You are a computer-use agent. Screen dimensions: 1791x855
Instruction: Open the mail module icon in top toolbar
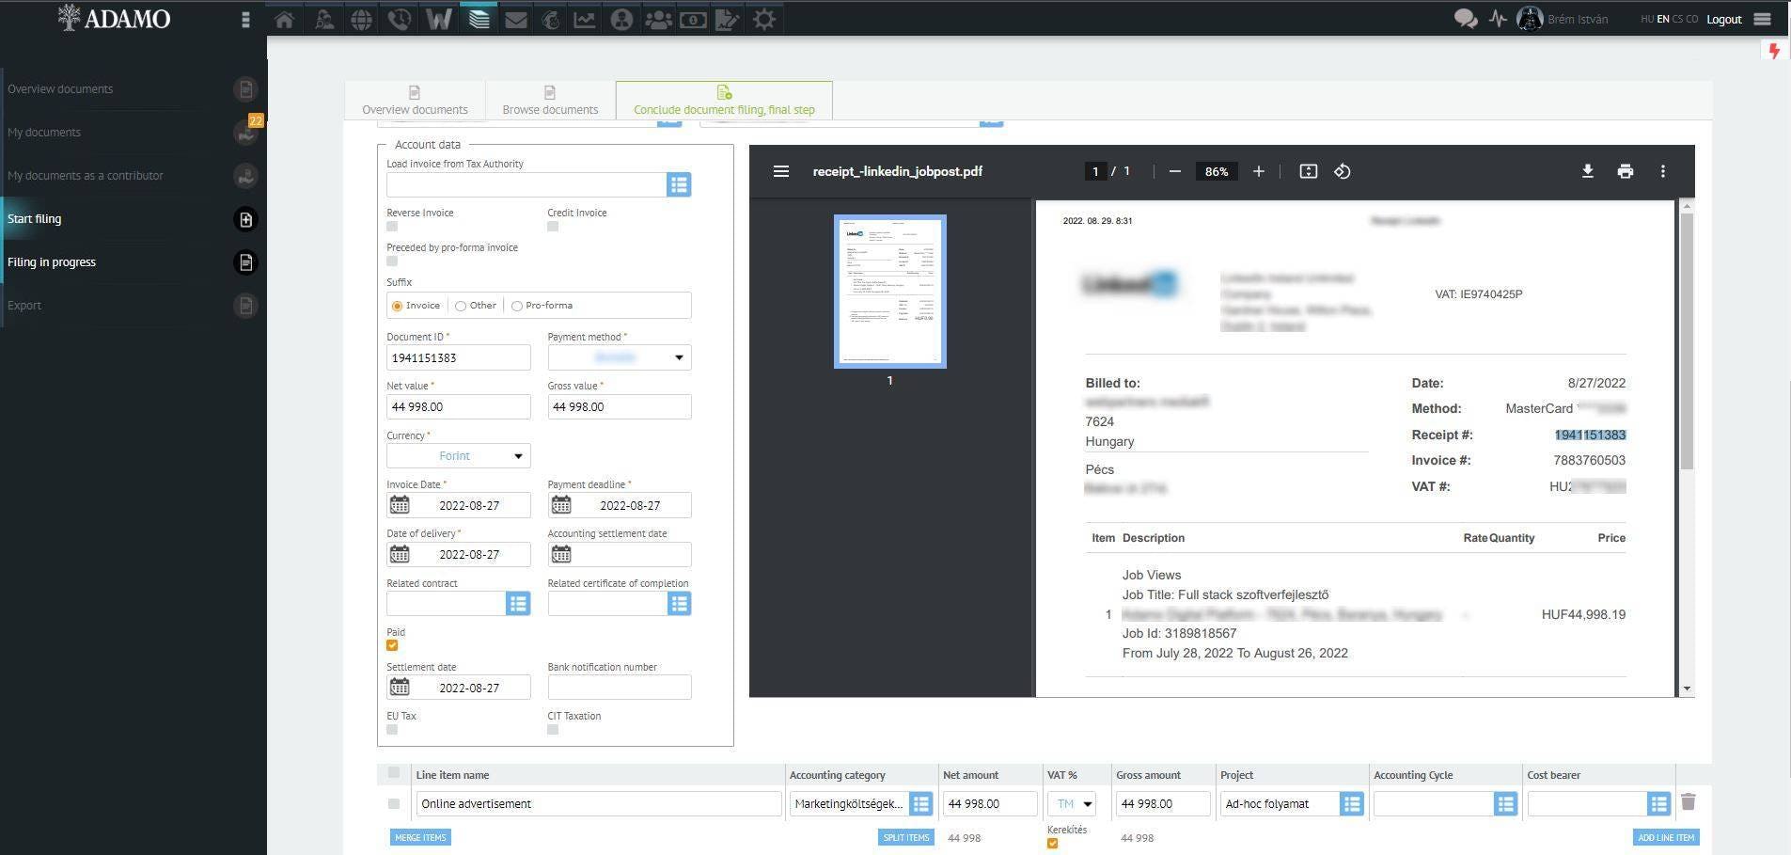515,19
